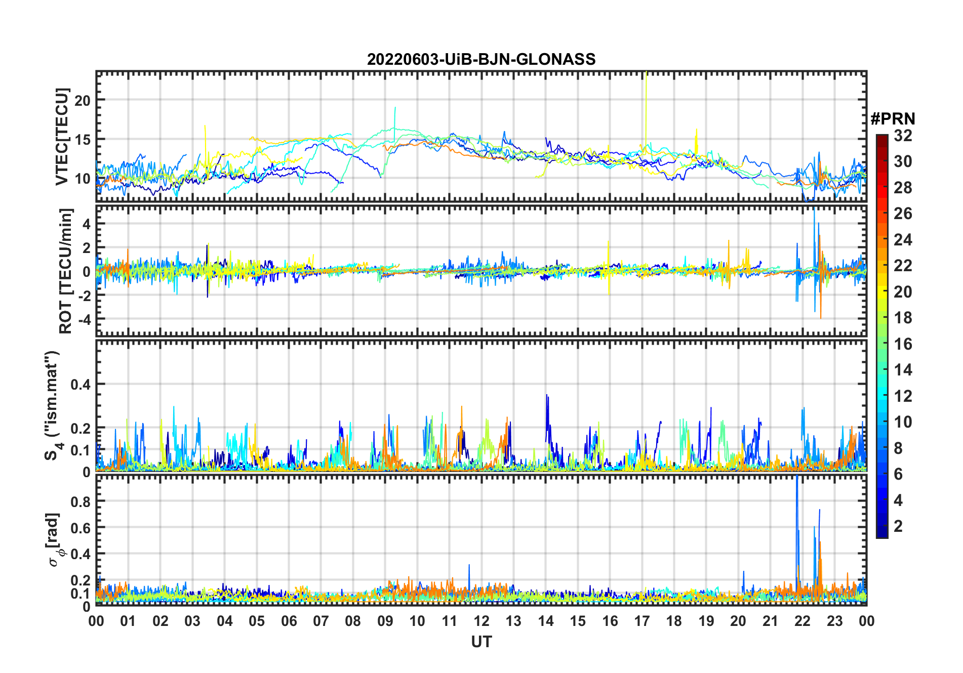Select the 22 hour tick on UT axis
The image size is (963, 673).
[802, 621]
